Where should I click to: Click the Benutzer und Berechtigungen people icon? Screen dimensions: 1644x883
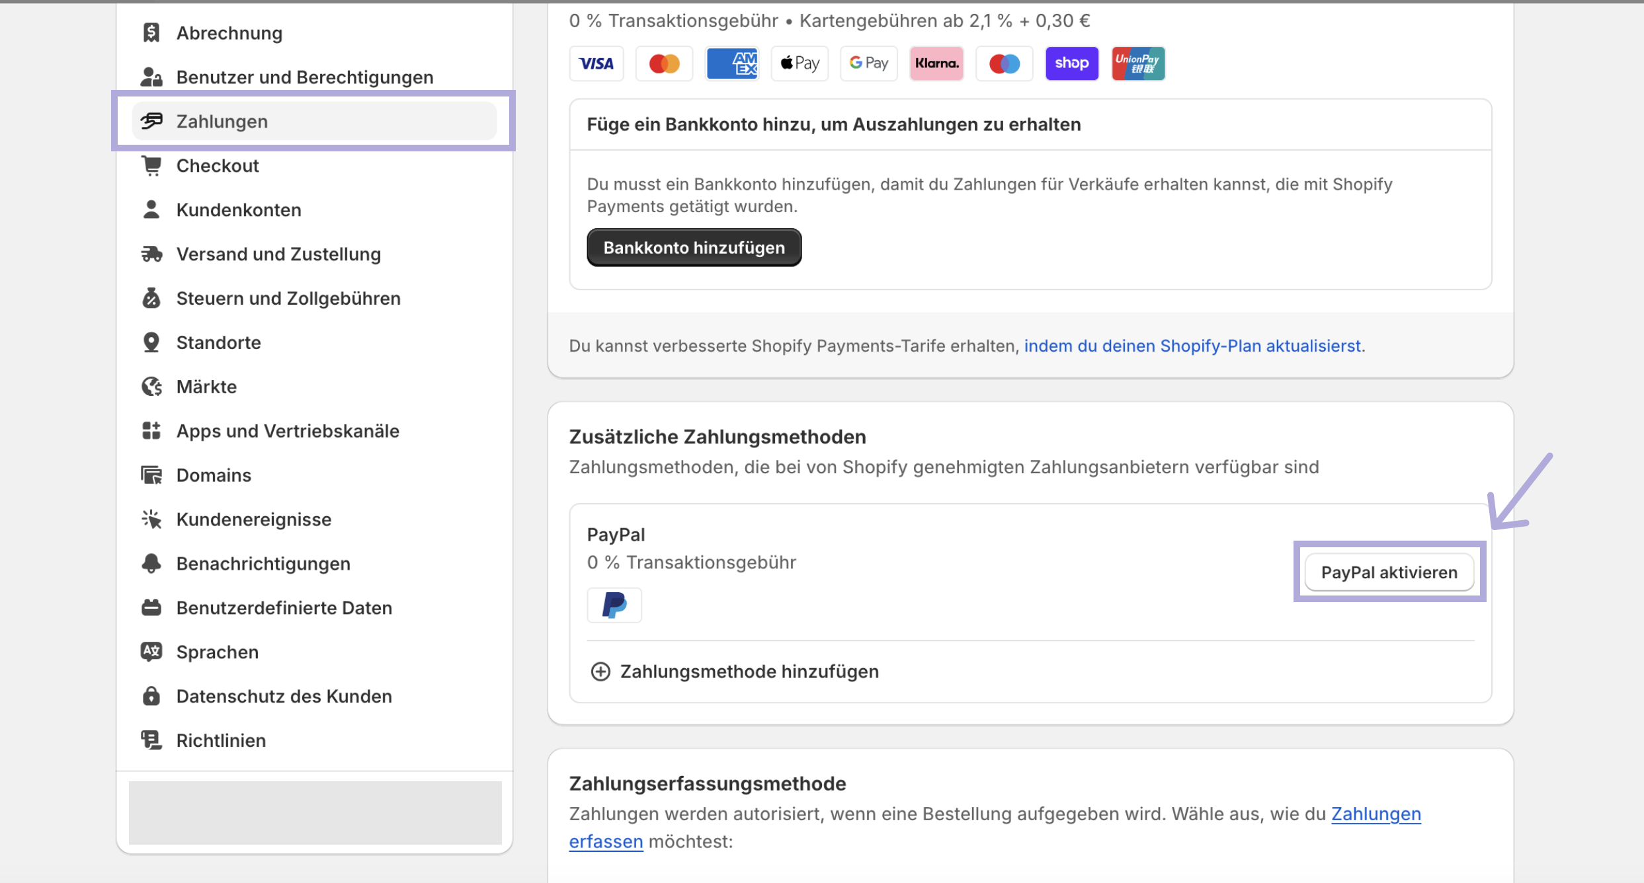point(151,77)
